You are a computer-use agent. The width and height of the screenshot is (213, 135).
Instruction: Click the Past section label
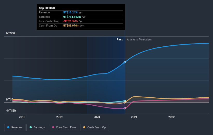[x=120, y=39]
